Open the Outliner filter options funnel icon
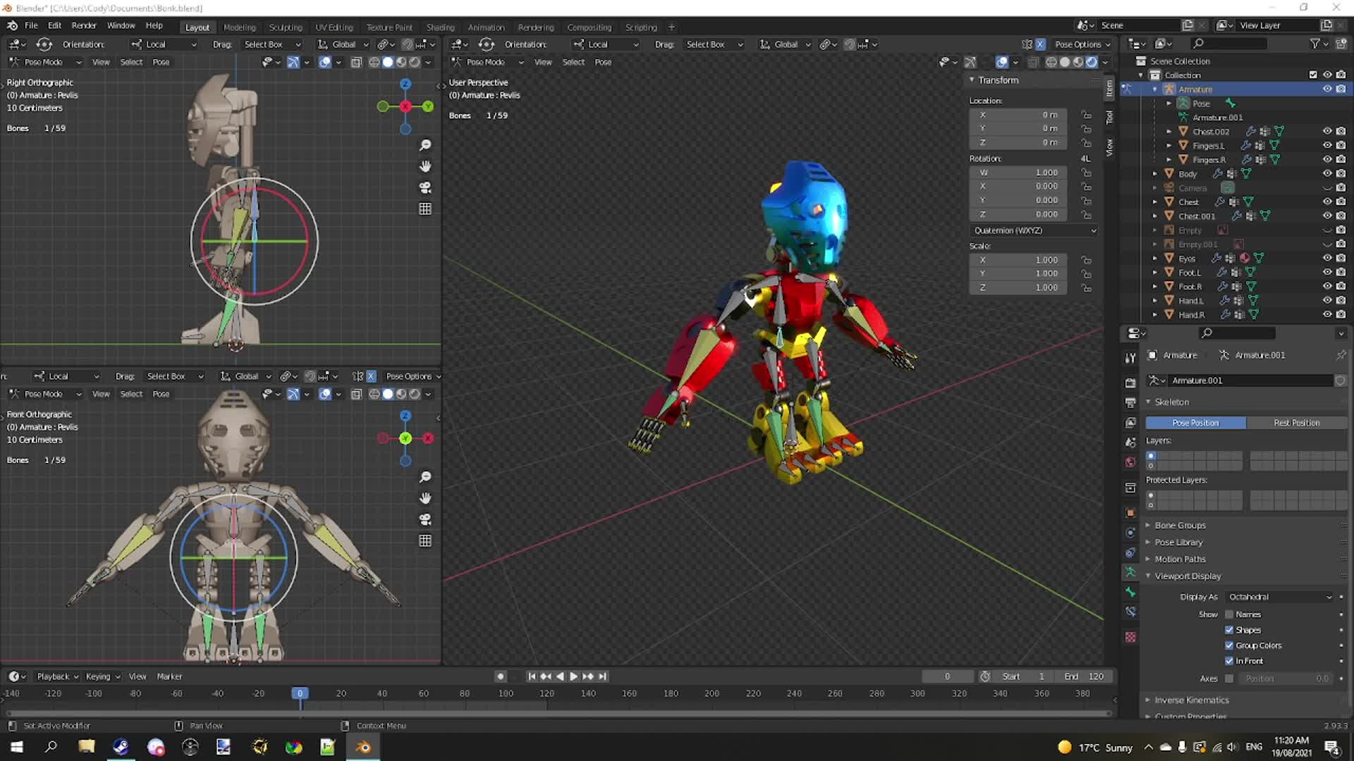Image resolution: width=1354 pixels, height=761 pixels. 1315,44
